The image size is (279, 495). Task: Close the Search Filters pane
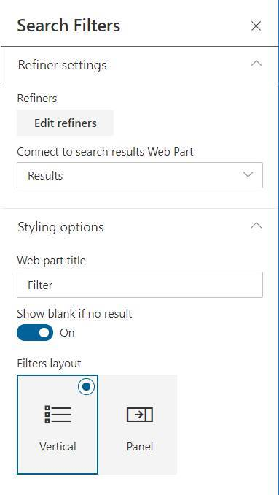(256, 26)
